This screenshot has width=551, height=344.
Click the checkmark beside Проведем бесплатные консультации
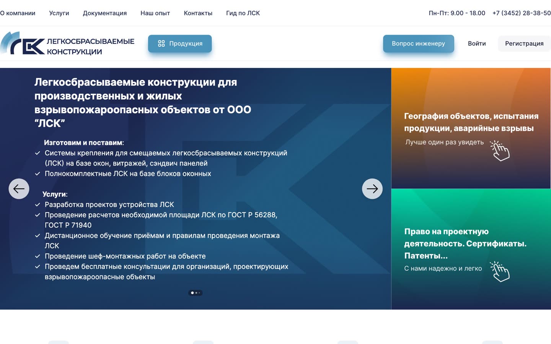(x=37, y=267)
